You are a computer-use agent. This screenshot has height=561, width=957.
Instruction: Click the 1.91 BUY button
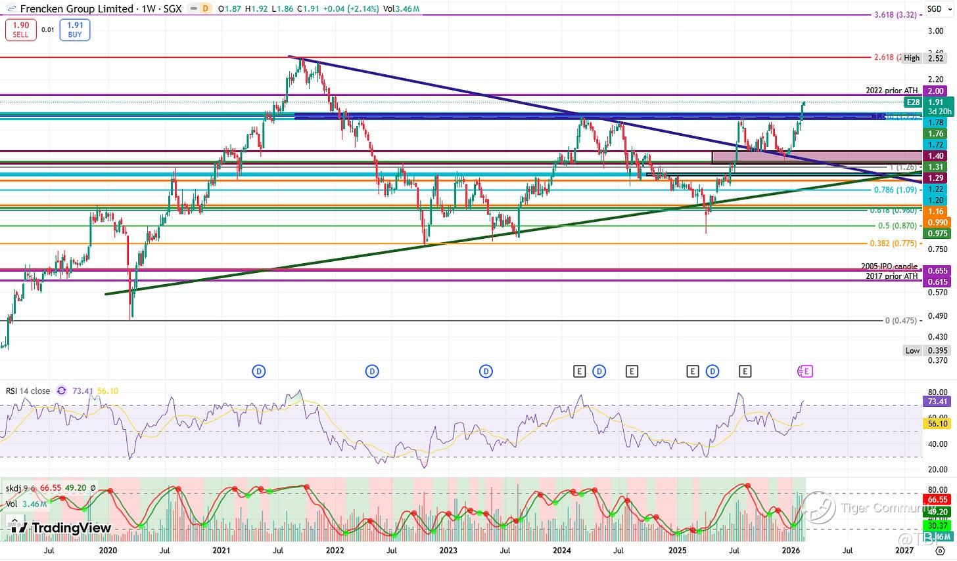tap(75, 30)
